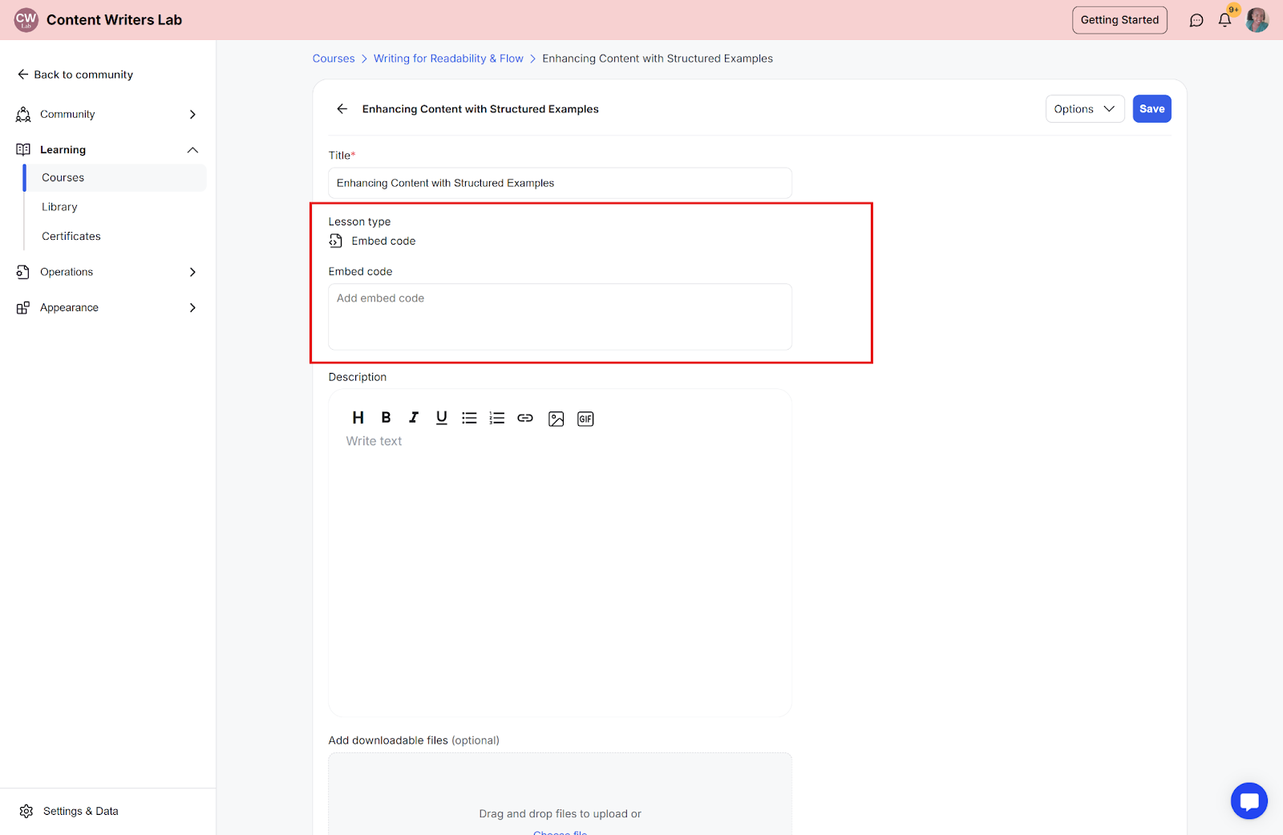Click the Add embed code text area

pyautogui.click(x=560, y=317)
